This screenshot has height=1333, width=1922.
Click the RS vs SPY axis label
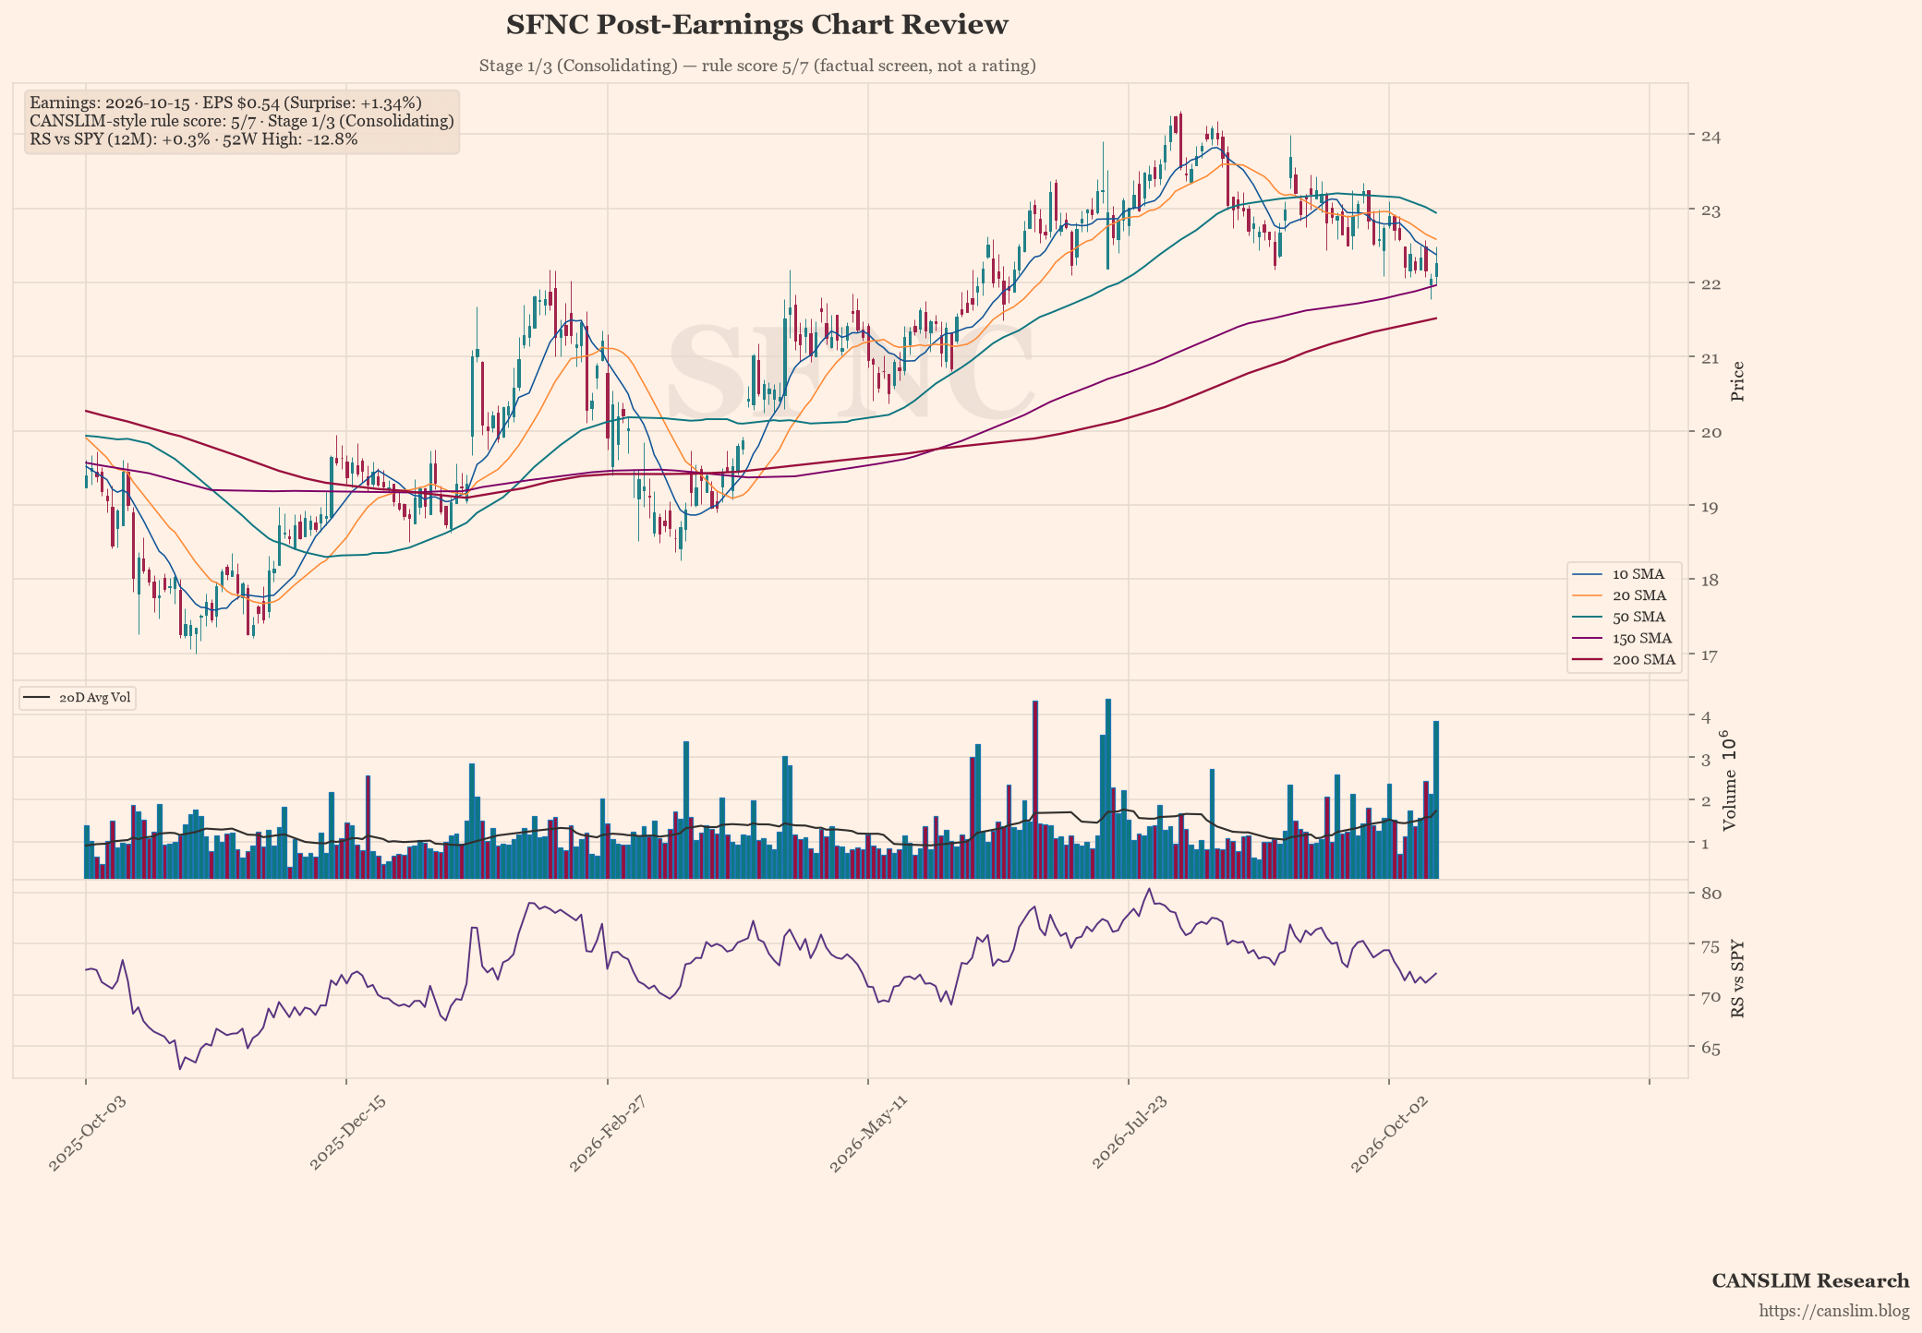tap(1737, 979)
